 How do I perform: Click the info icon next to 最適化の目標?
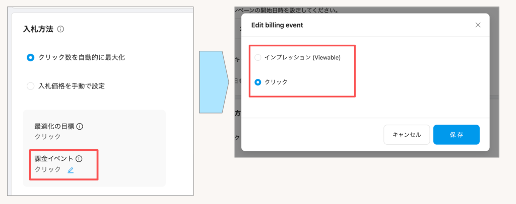(x=80, y=126)
